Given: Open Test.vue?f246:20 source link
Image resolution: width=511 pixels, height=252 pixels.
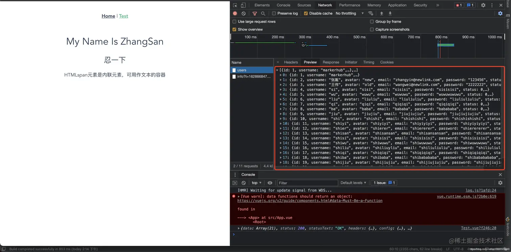Looking at the screenshot, I should coord(479,228).
